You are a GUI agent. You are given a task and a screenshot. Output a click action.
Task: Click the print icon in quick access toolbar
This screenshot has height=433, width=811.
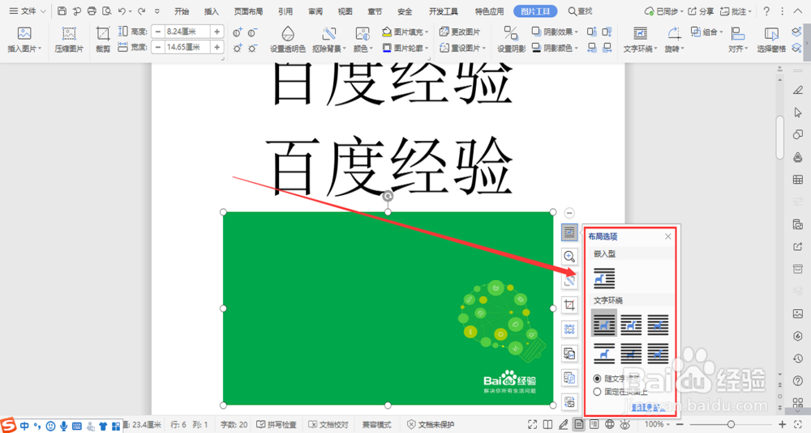point(92,11)
